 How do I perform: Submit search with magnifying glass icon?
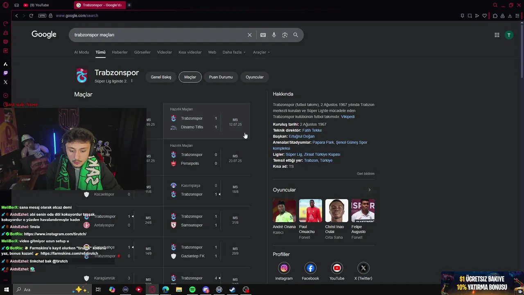pos(296,35)
